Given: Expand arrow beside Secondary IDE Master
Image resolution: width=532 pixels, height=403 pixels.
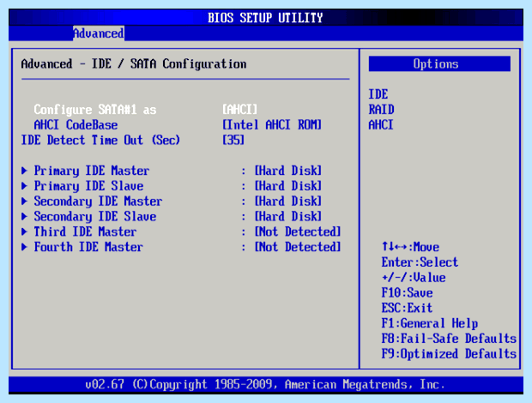Looking at the screenshot, I should coord(24,201).
